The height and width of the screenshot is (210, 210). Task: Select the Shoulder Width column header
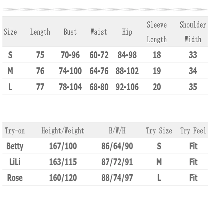(193, 32)
